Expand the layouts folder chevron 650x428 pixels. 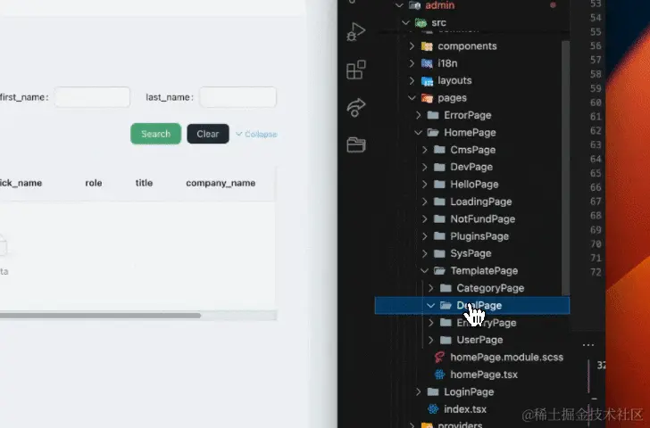click(x=412, y=81)
